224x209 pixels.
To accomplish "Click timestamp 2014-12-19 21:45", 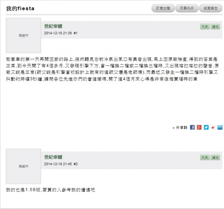I will (58, 164).
